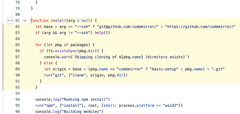Select line number 90
This screenshot has height=114, width=240.
[18, 75]
